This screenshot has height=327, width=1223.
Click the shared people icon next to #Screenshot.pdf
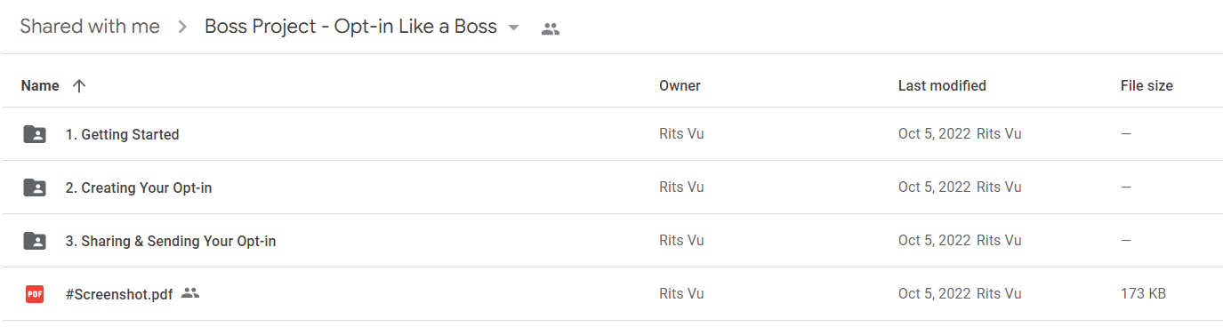(x=189, y=292)
